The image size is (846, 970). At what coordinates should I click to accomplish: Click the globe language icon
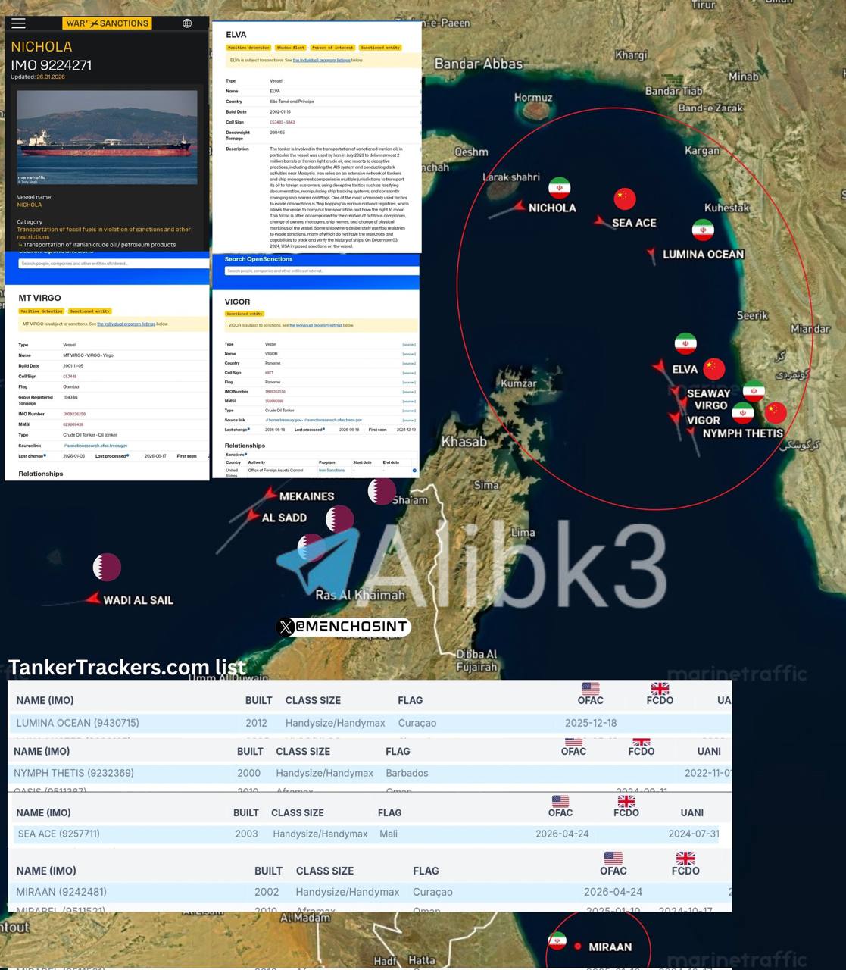187,23
